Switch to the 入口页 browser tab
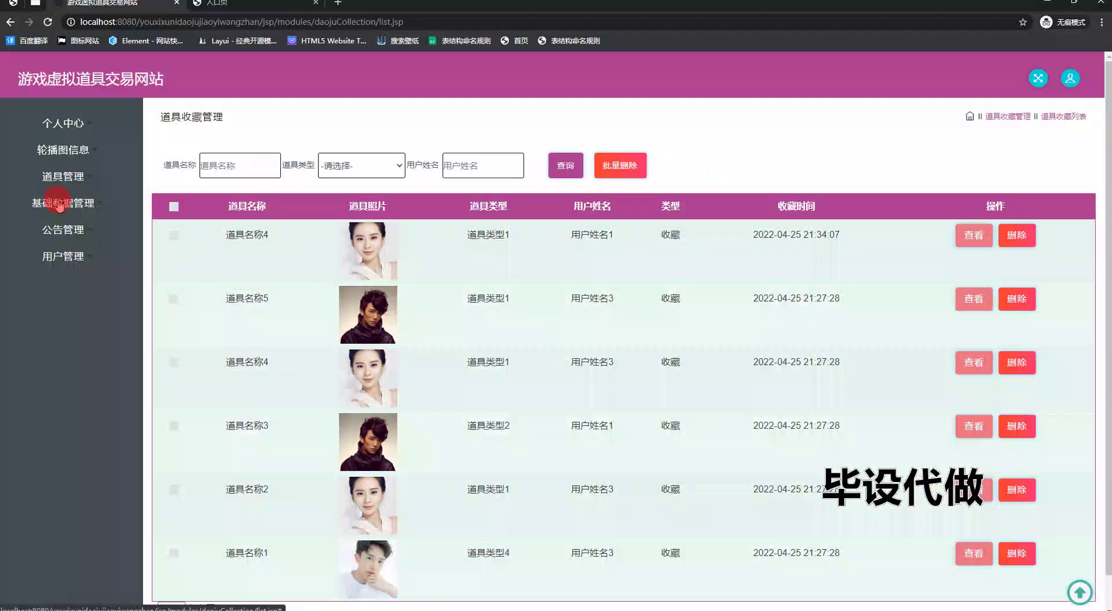Viewport: 1112px width, 611px height. pos(255,3)
